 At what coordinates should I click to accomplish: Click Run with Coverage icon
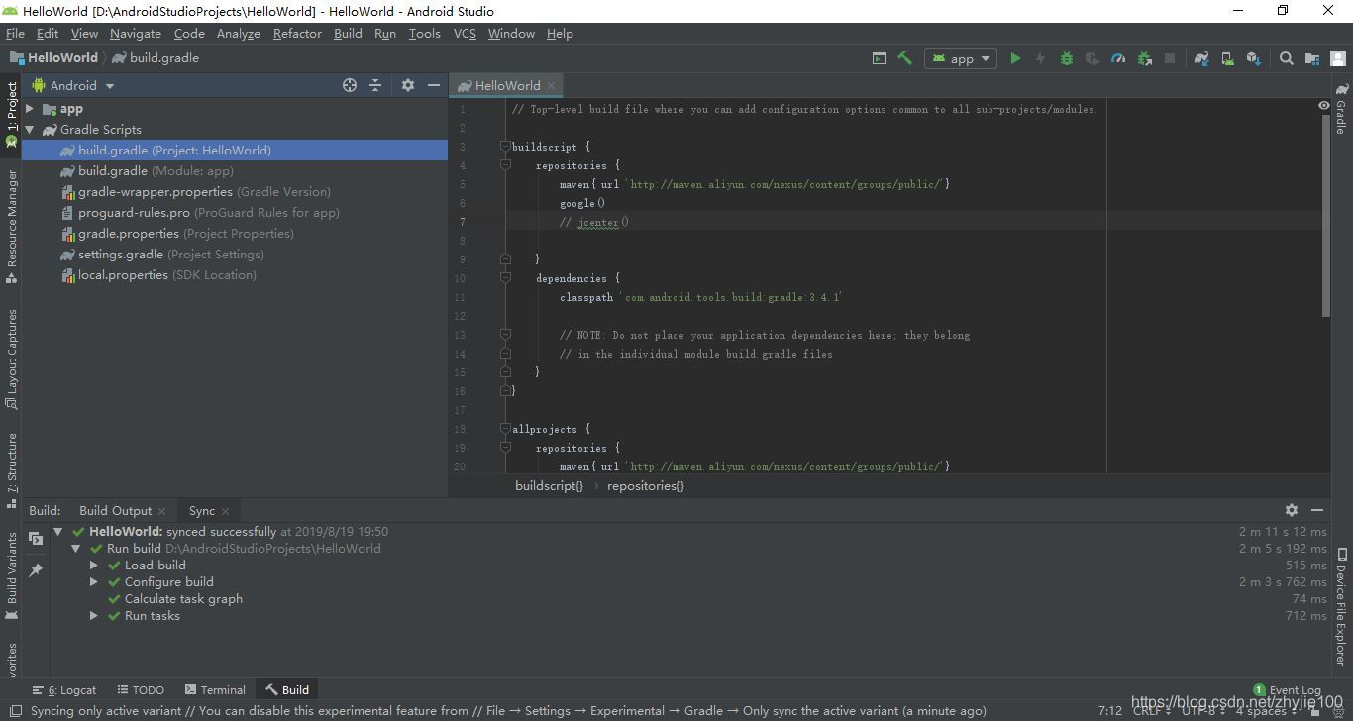(1093, 58)
